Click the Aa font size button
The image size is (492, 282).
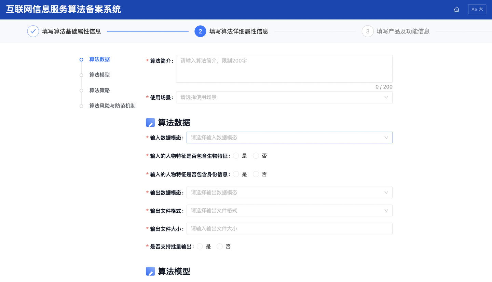[477, 9]
